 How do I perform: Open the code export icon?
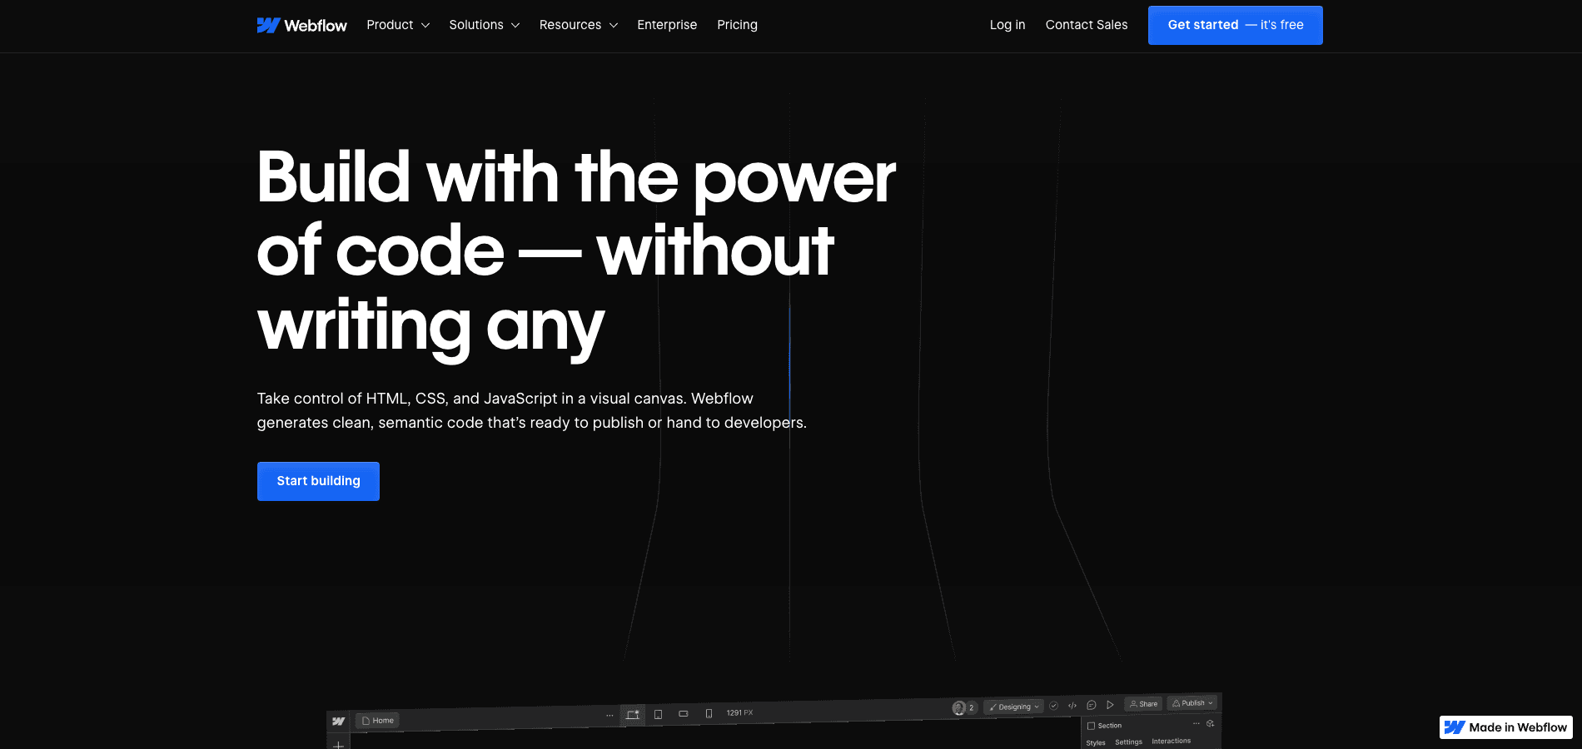pos(1072,706)
